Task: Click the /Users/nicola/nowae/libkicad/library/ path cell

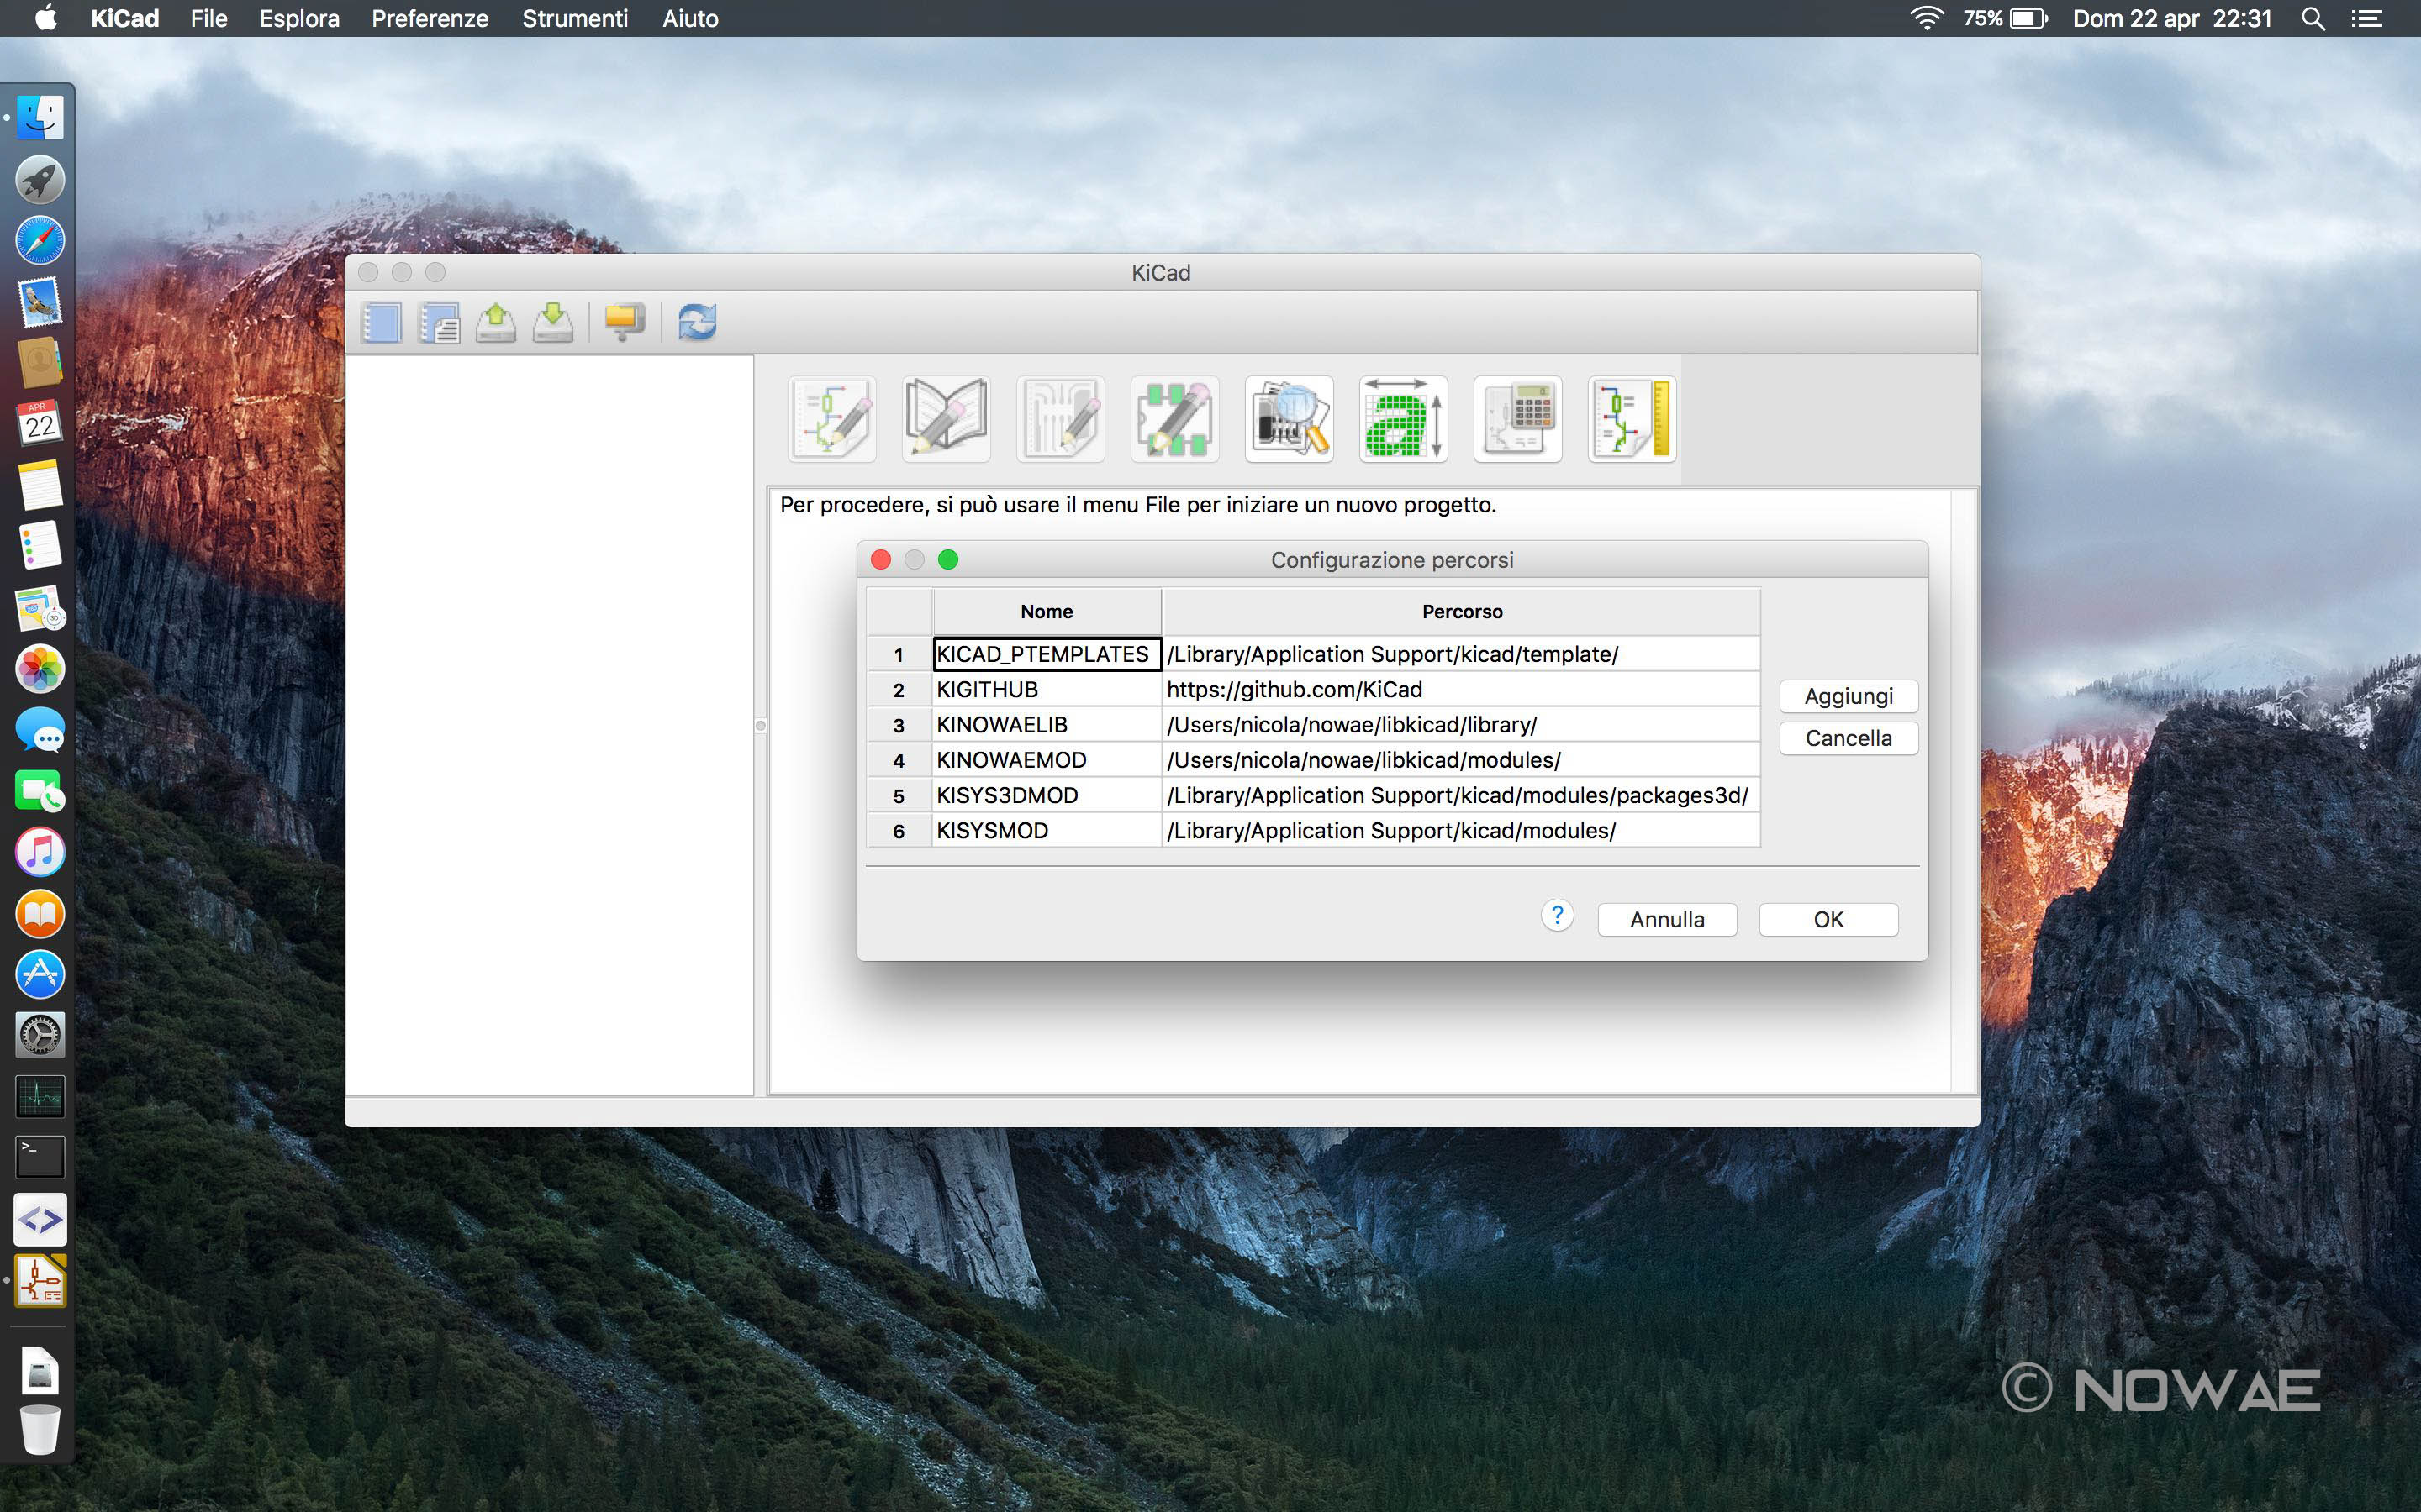Action: coord(1461,724)
